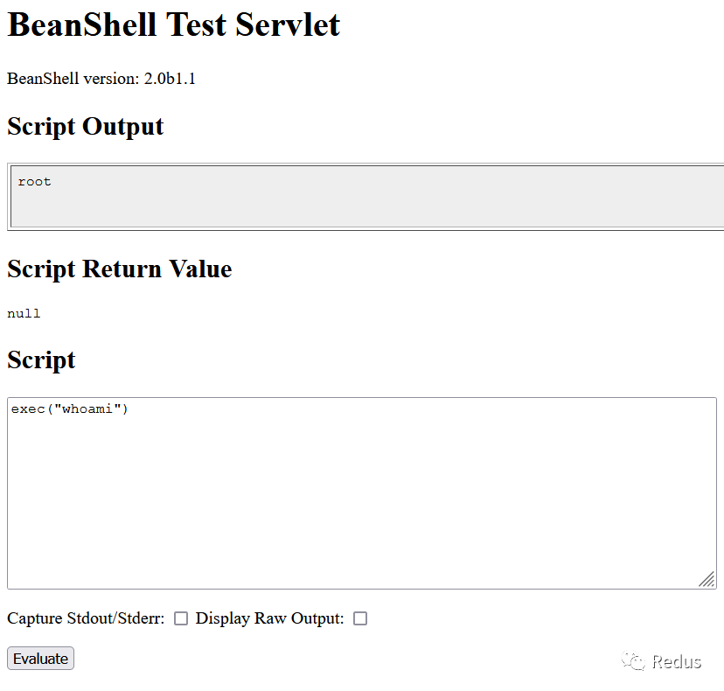Click the Script Return Value heading
724x691 pixels.
[x=120, y=269]
